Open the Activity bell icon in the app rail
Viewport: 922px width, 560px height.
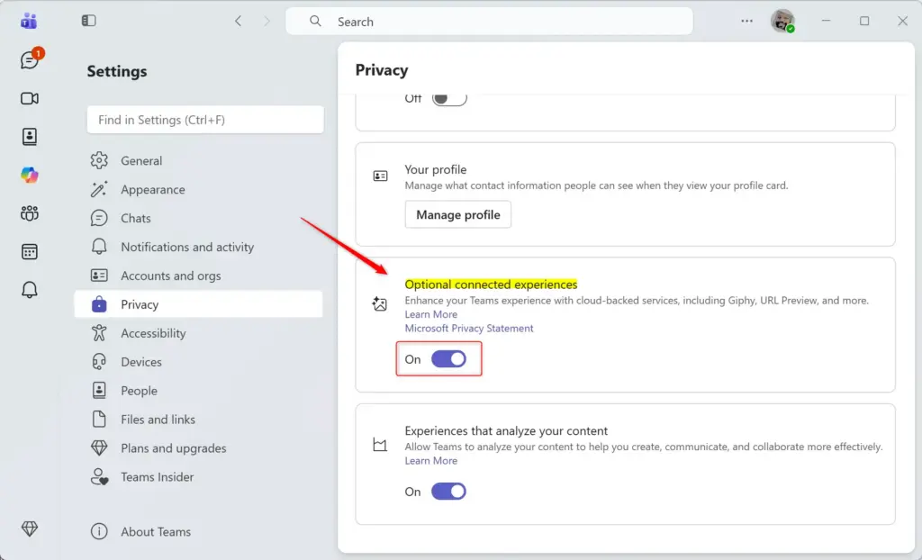point(30,289)
